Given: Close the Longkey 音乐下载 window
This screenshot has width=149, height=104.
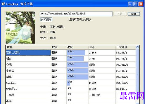Looking at the screenshot, I should [x=141, y=4].
